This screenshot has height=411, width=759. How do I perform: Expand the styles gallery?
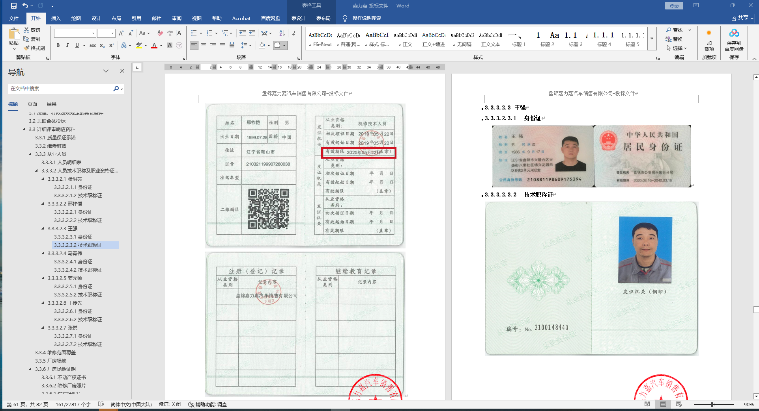652,39
